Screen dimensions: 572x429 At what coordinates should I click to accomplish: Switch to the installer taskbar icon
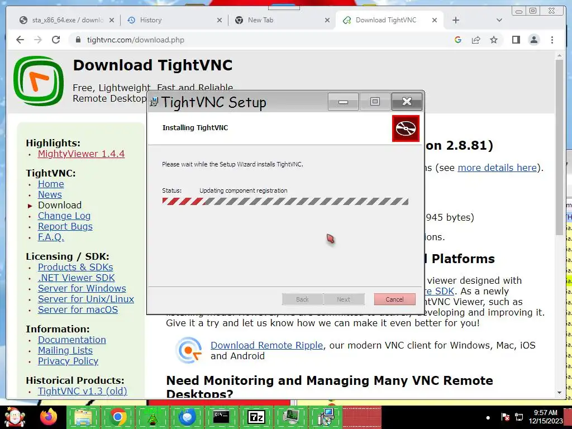(x=325, y=417)
